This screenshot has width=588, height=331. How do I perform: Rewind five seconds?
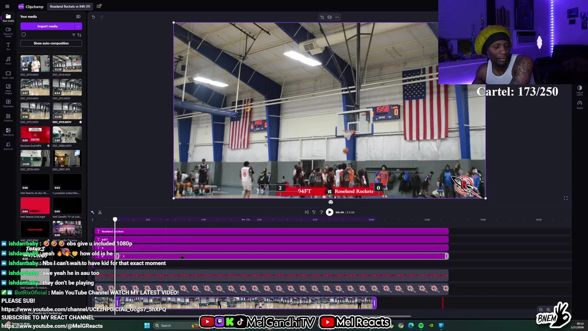[314, 212]
